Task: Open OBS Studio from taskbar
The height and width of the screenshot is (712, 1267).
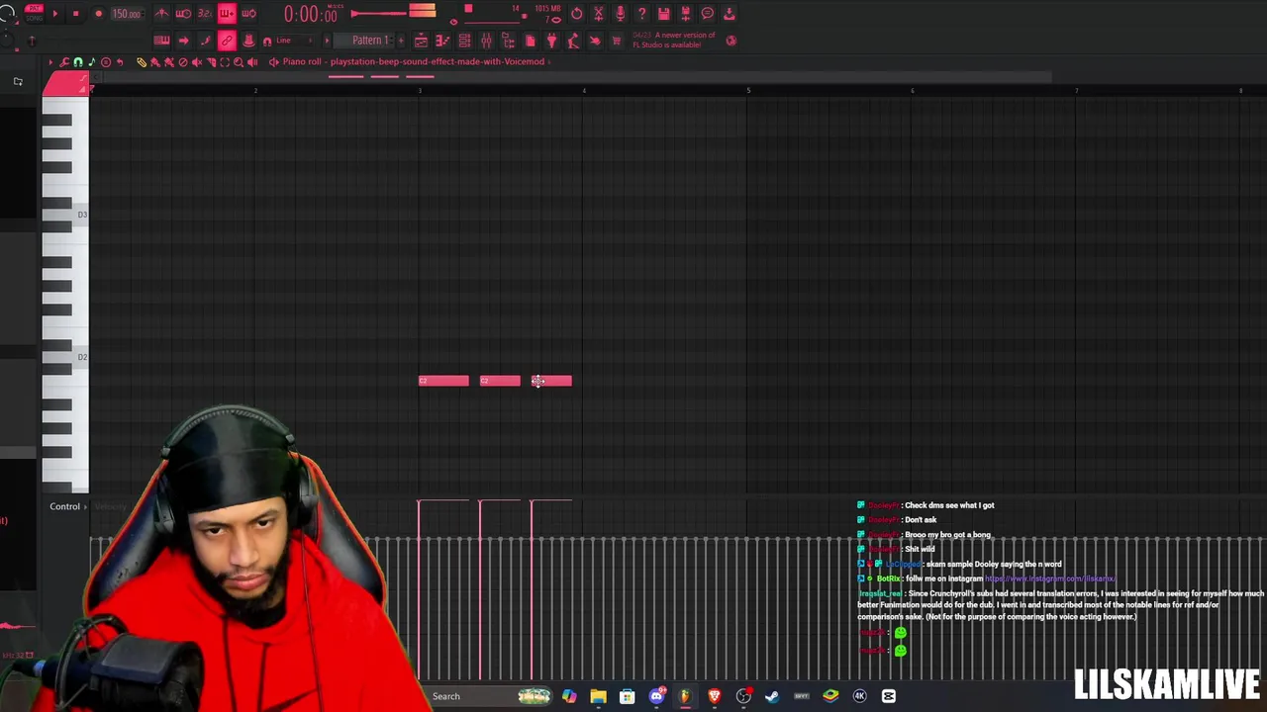Action: (743, 696)
